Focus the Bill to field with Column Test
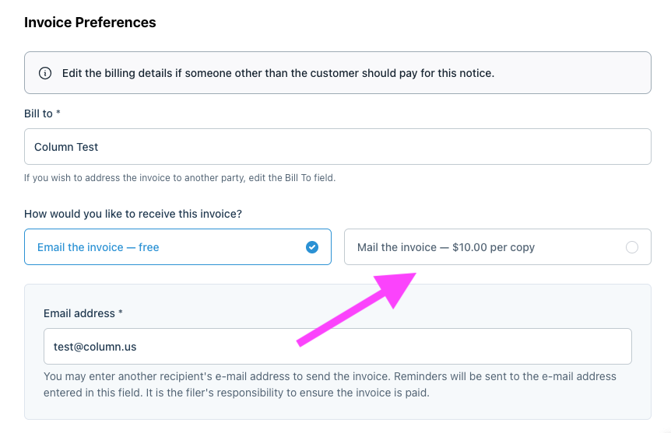The image size is (671, 433). point(338,147)
